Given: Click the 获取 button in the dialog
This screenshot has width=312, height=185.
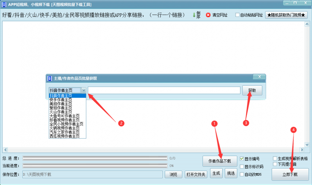Looking at the screenshot, I should (x=252, y=91).
